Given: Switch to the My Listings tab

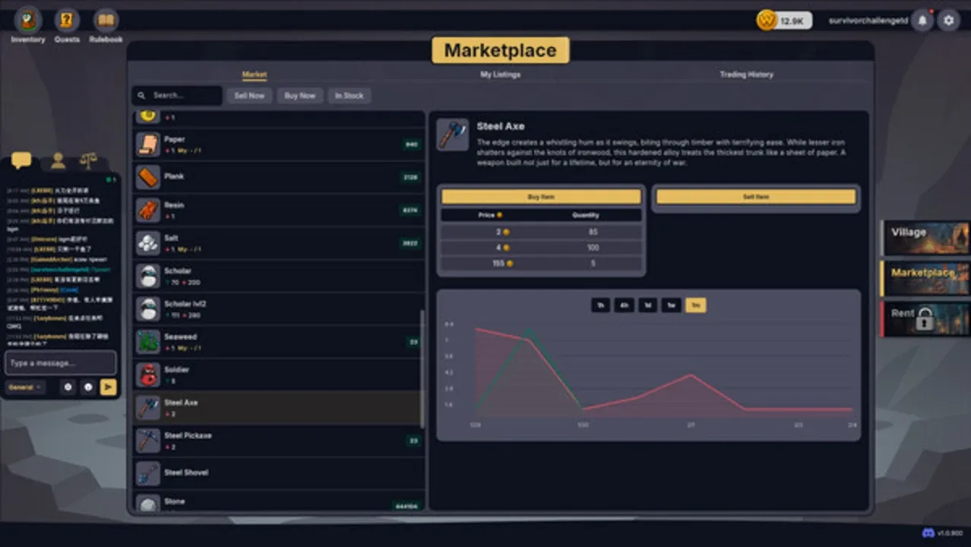Looking at the screenshot, I should pos(500,74).
